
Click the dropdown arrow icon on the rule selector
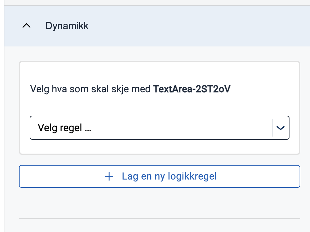point(280,128)
